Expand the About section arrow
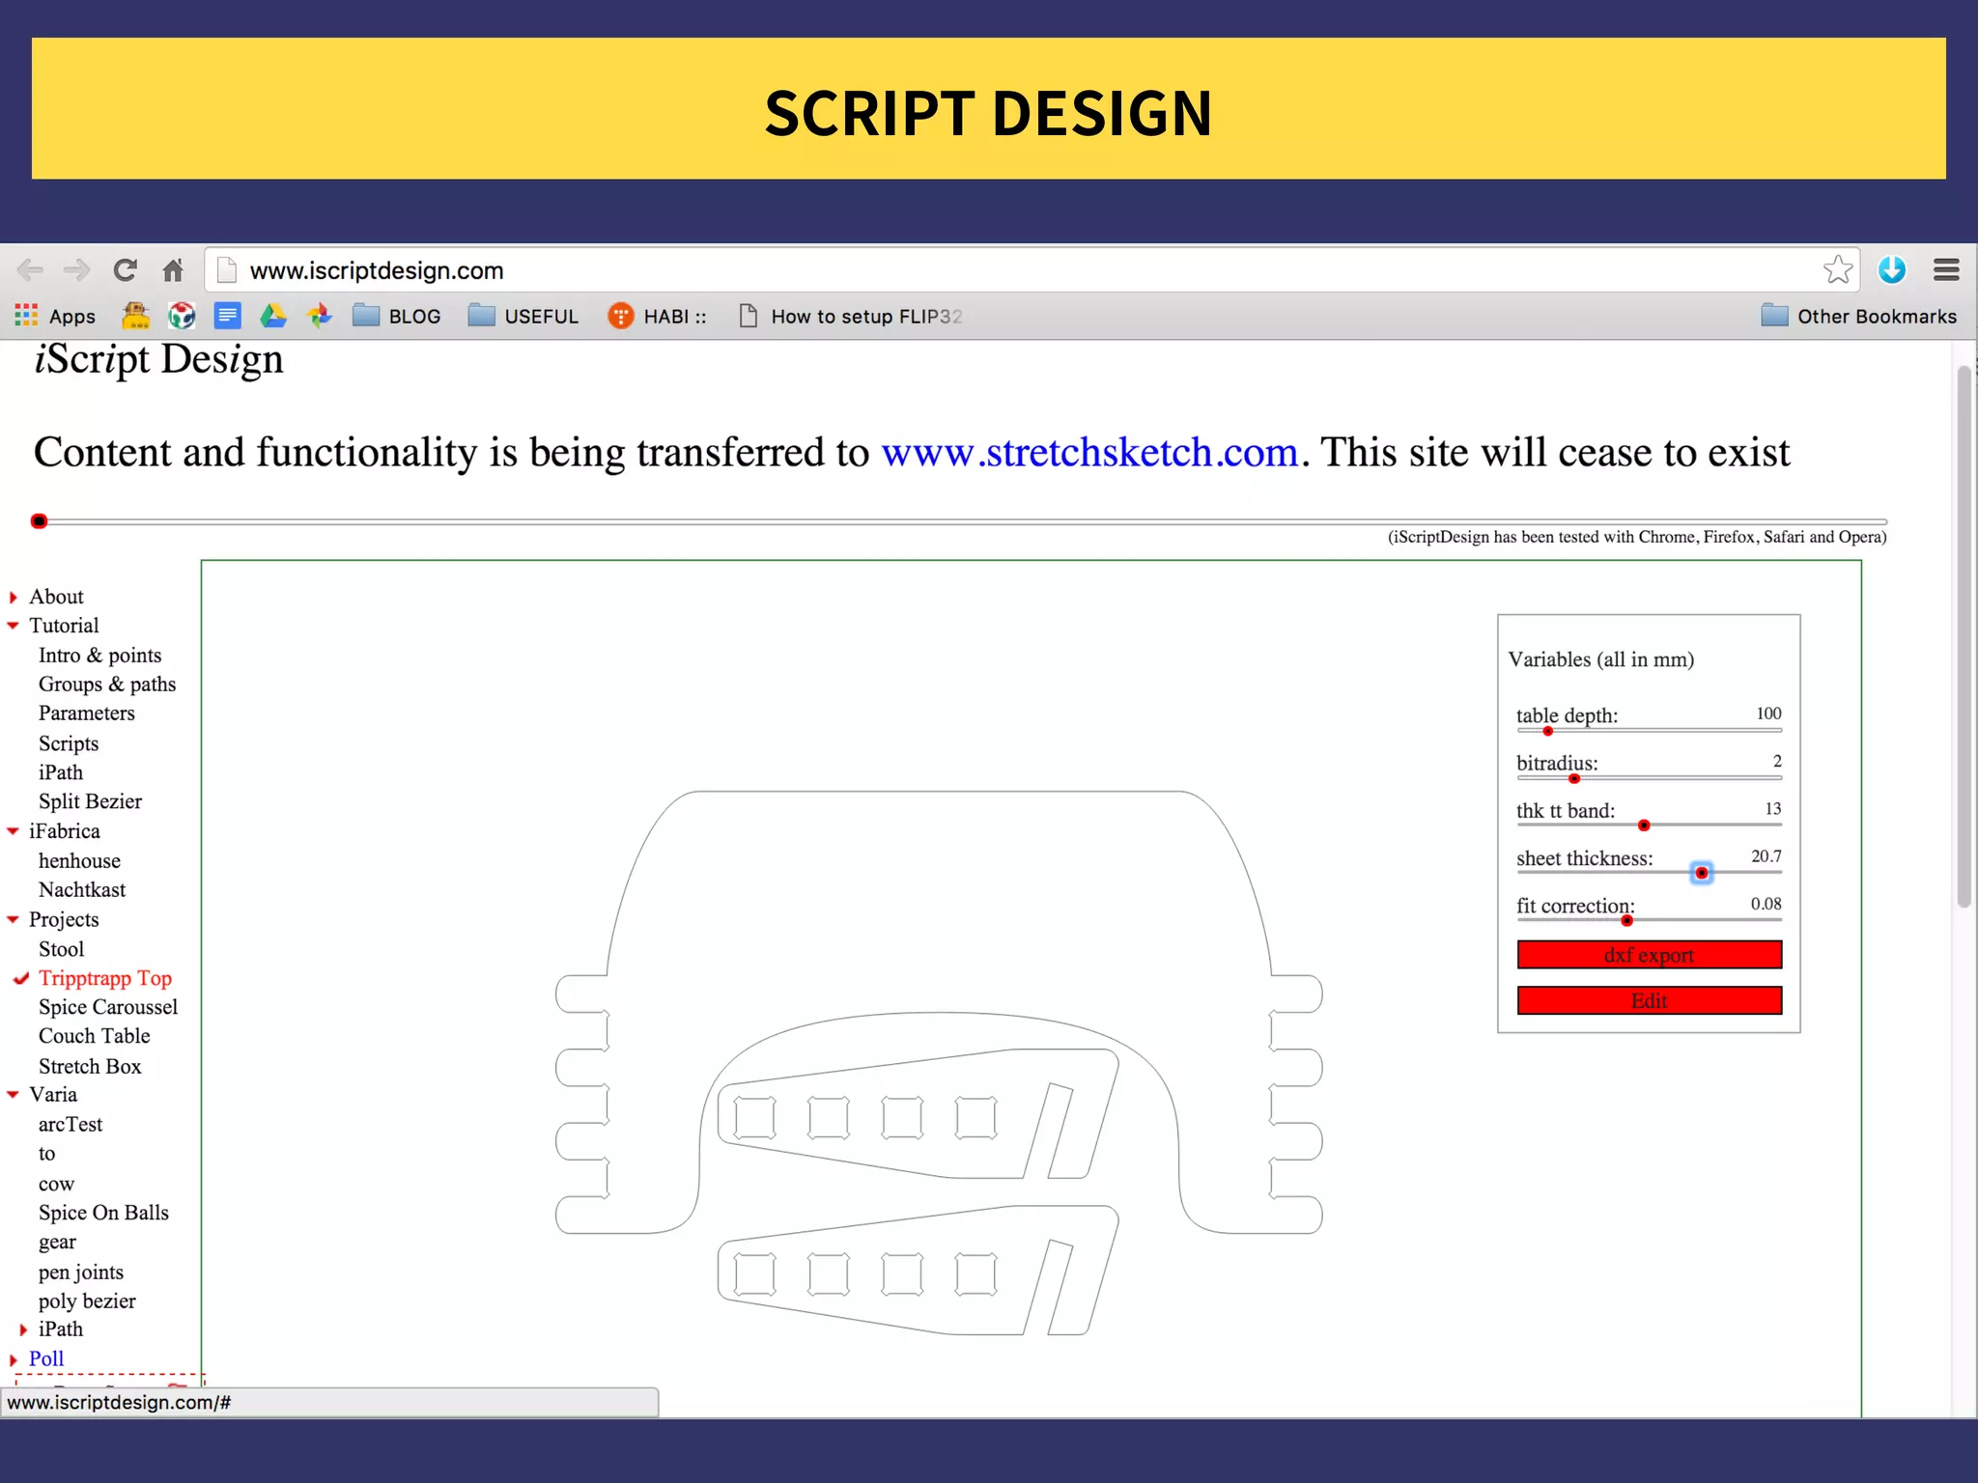 [14, 598]
